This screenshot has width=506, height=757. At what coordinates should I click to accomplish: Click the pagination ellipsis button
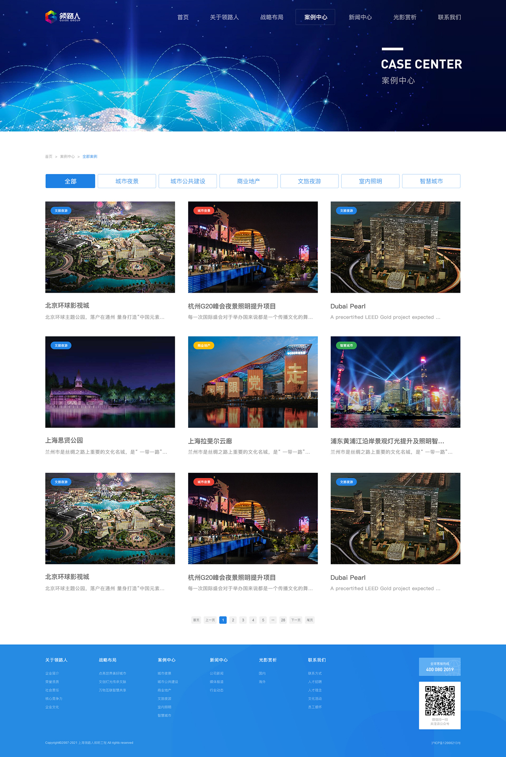pos(273,620)
